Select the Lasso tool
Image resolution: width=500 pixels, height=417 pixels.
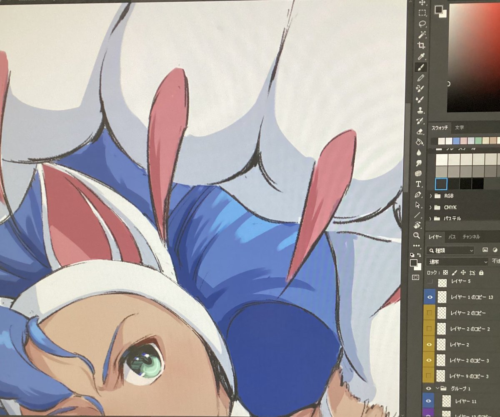pos(422,24)
